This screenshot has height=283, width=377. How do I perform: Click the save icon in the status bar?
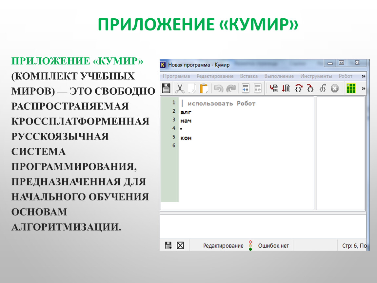[168, 245]
